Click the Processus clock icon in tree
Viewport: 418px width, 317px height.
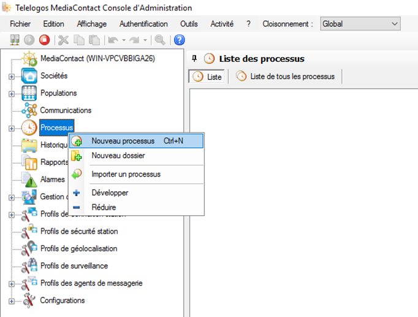(x=29, y=128)
